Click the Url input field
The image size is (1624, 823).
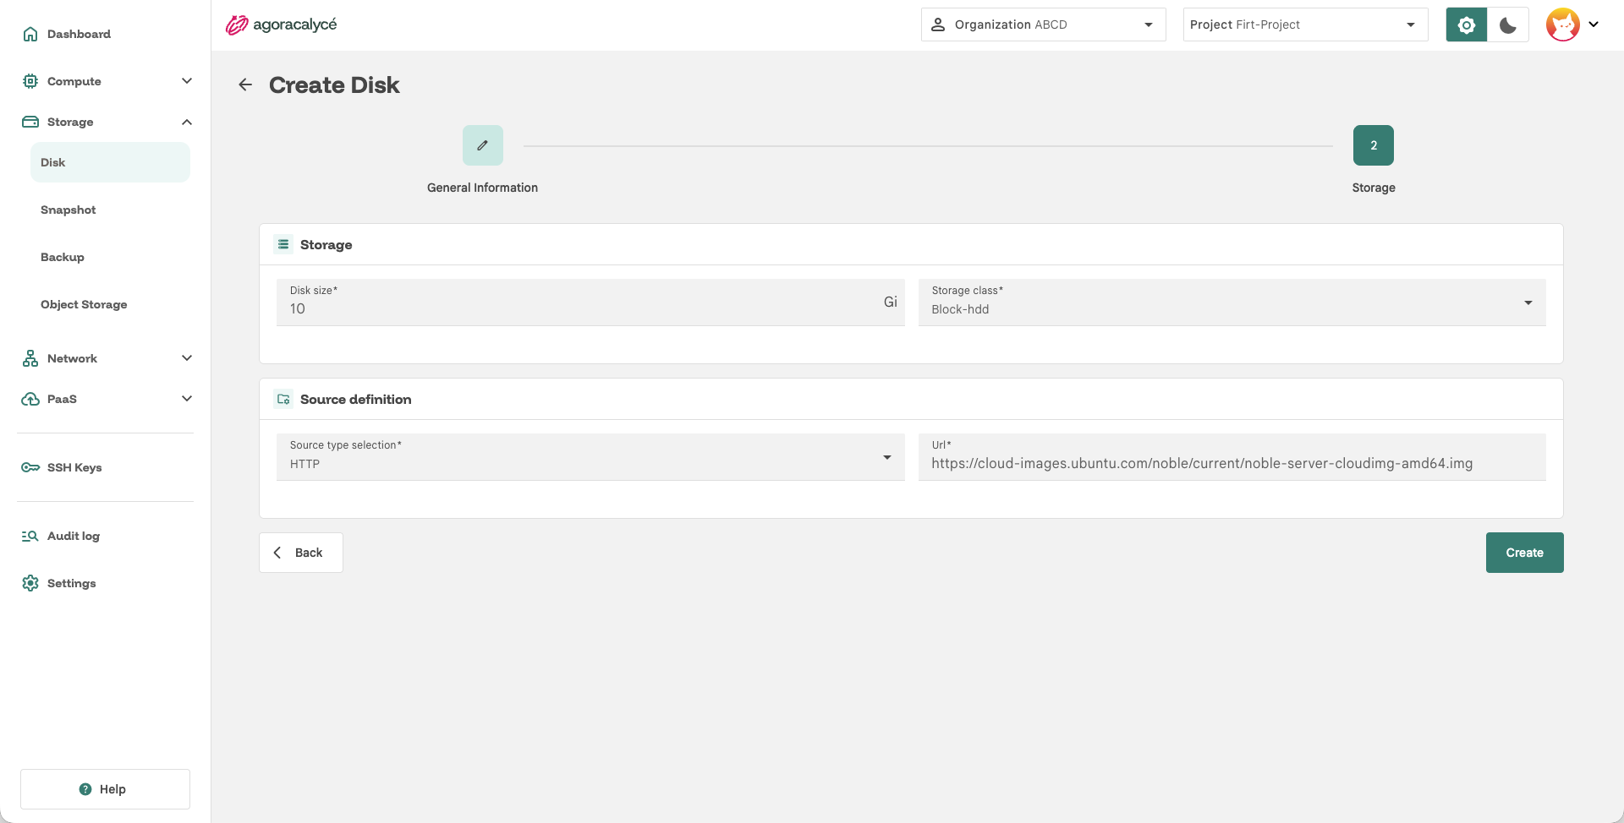coord(1232,457)
